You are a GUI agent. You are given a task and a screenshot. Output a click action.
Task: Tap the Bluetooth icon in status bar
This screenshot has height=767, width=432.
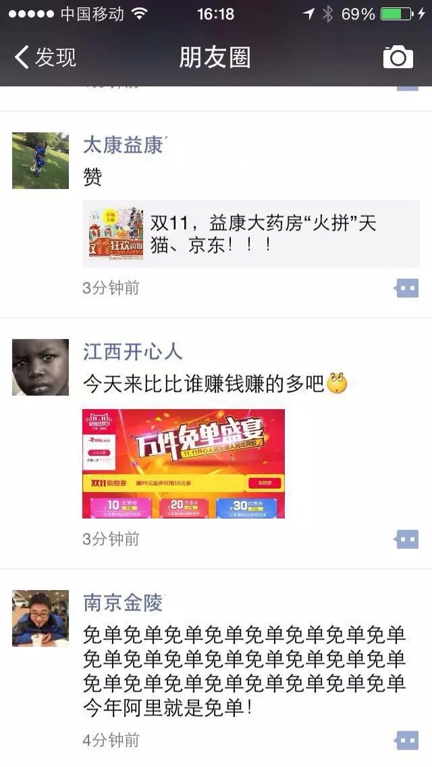(x=327, y=14)
